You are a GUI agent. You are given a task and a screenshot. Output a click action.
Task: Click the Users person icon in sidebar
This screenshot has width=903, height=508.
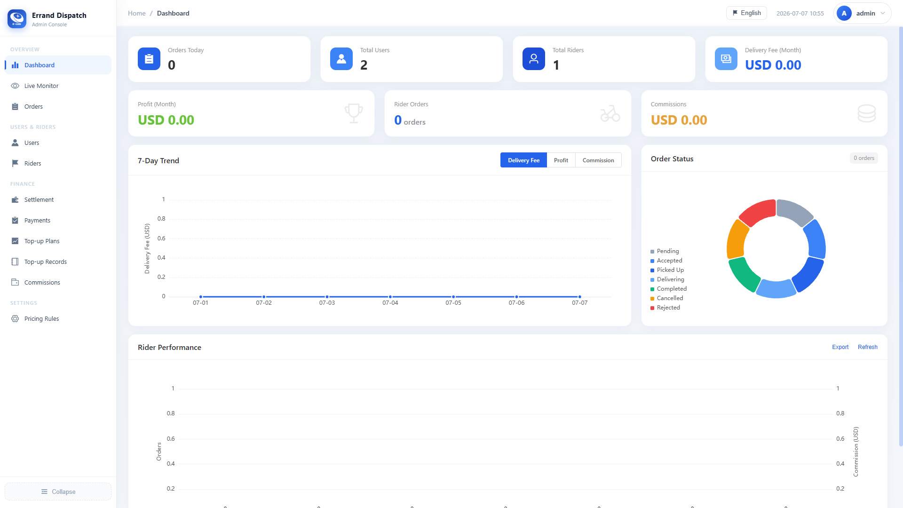click(x=15, y=143)
